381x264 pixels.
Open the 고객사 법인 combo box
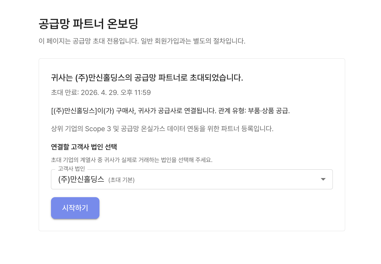pyautogui.click(x=192, y=179)
